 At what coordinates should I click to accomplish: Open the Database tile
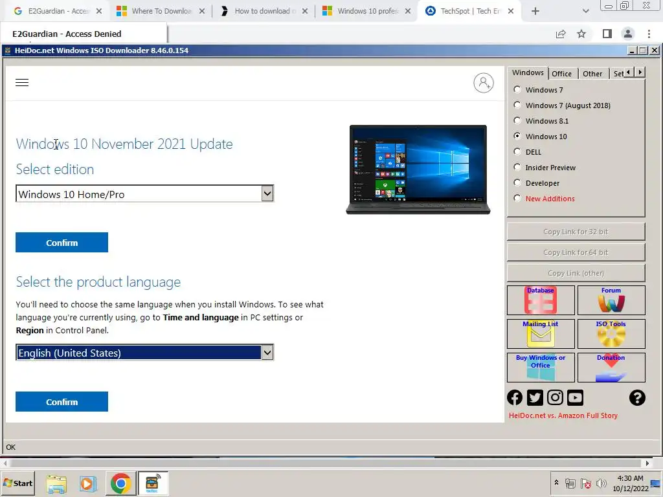pyautogui.click(x=541, y=300)
